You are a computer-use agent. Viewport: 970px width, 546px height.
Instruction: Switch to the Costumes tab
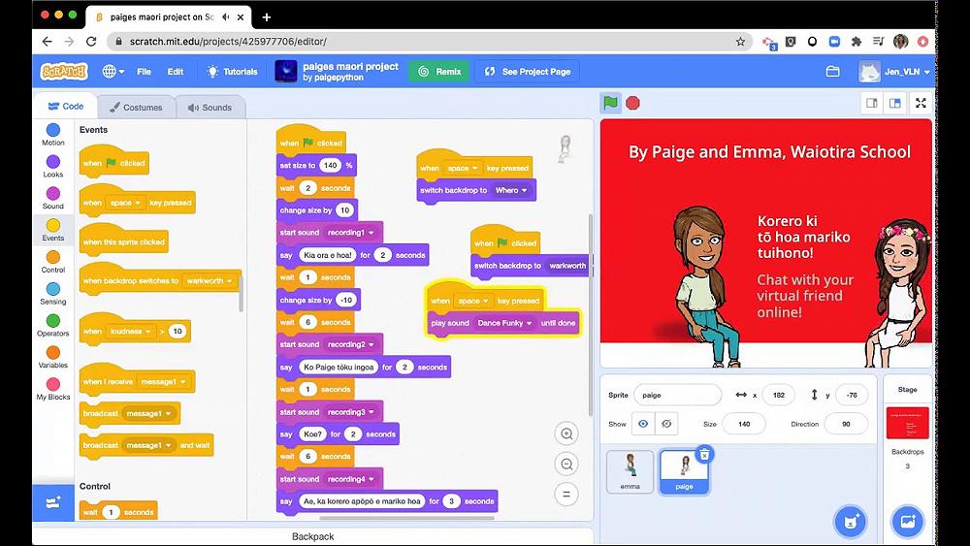click(x=136, y=108)
